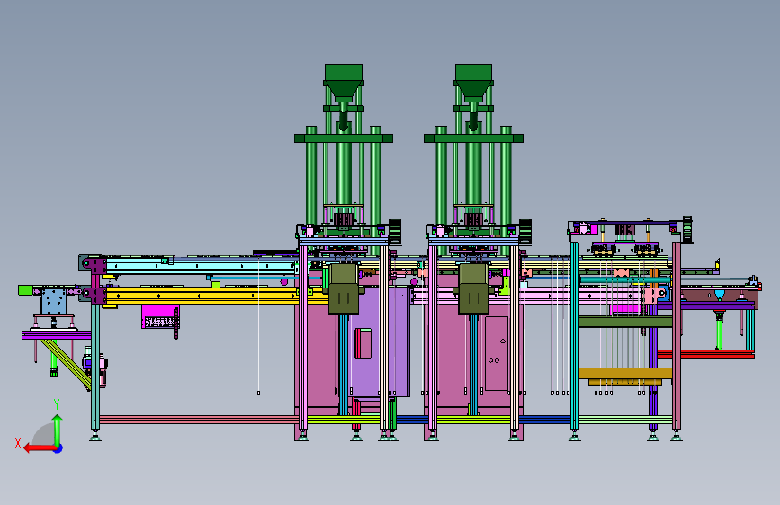Click the X label of the triad
780x505 pixels.
tap(18, 443)
